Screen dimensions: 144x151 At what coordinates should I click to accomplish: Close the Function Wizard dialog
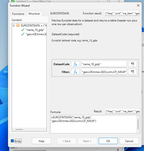click(138, 5)
